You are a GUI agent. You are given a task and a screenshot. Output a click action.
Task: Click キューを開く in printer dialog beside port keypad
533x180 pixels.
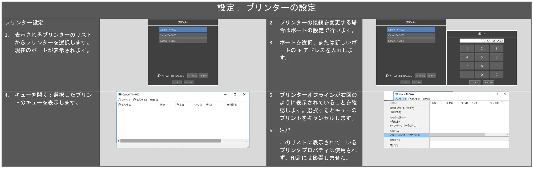tap(431, 76)
